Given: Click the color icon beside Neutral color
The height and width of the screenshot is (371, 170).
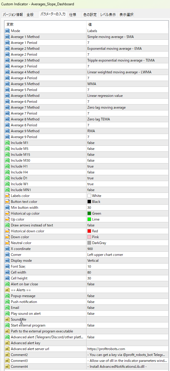Looking at the screenshot, I should [7, 243].
